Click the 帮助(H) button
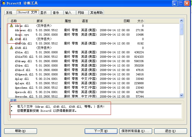192x137 pixels. click(x=20, y=131)
